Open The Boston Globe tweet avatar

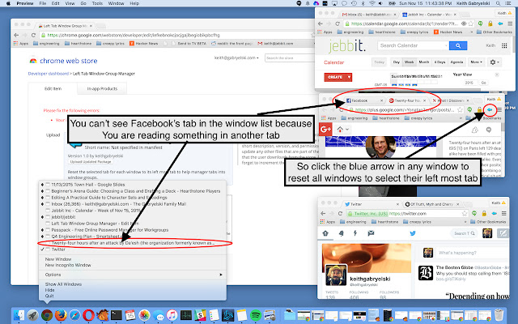point(426,273)
